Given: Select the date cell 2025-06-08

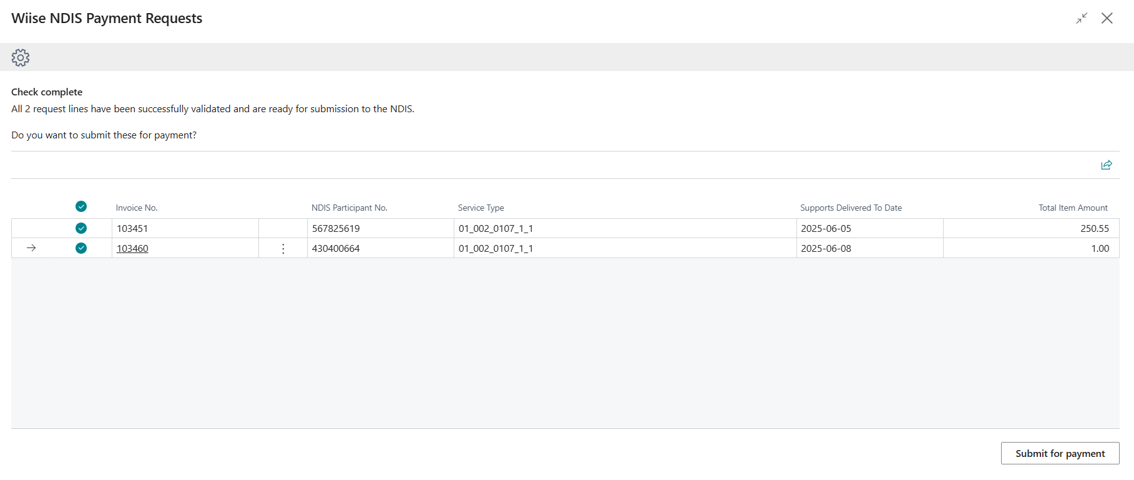Looking at the screenshot, I should 870,248.
